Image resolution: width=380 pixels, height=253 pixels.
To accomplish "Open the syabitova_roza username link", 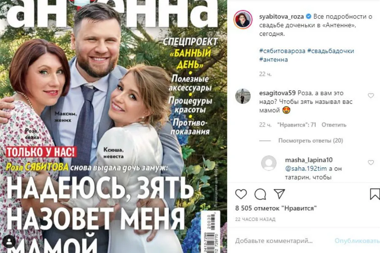I will [281, 16].
